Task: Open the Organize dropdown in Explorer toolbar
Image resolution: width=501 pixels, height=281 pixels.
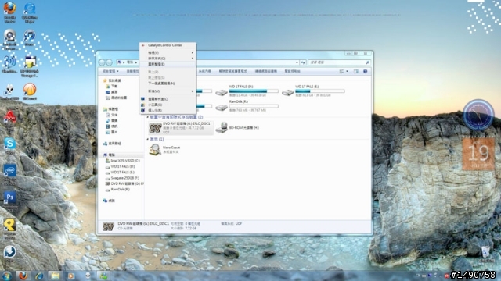Action: point(110,71)
